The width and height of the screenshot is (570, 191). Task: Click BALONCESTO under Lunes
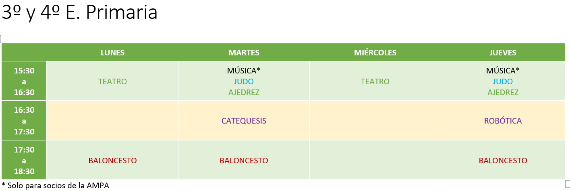tap(112, 161)
